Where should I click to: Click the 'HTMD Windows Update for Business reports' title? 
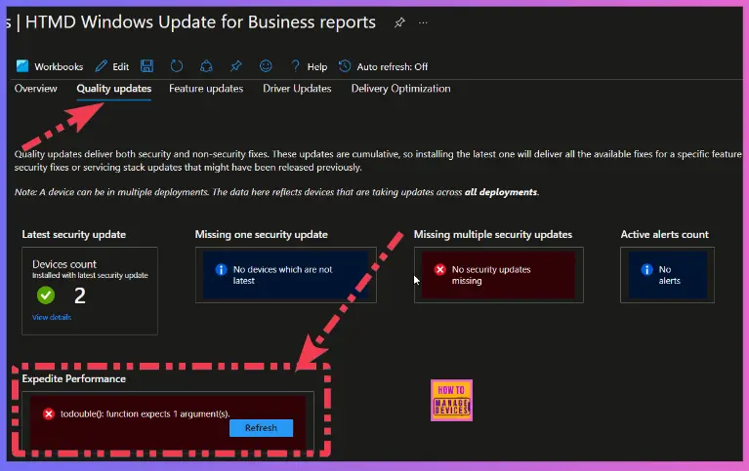click(x=200, y=22)
